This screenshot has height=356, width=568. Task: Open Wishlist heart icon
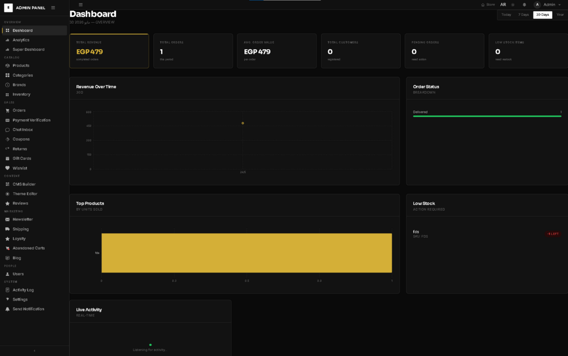tap(7, 168)
